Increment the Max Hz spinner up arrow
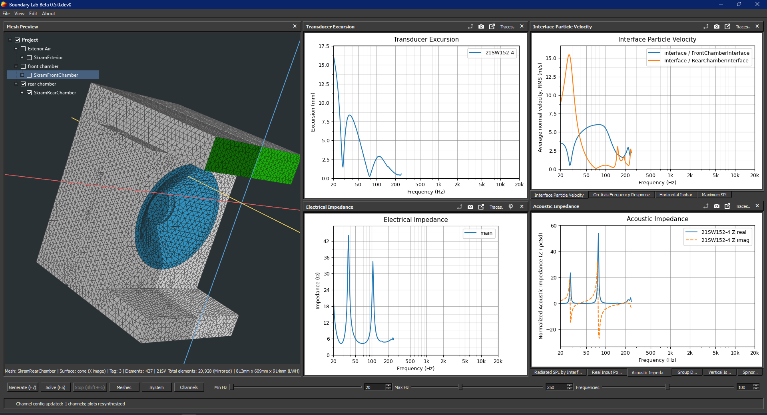The image size is (767, 415). click(x=570, y=385)
